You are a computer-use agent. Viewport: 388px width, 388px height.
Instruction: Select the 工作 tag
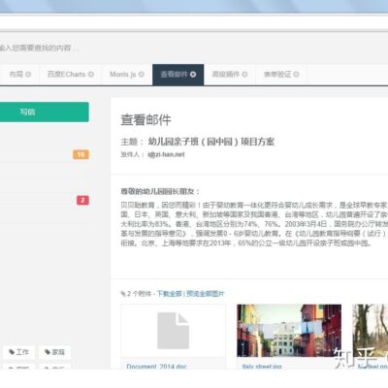(x=18, y=352)
